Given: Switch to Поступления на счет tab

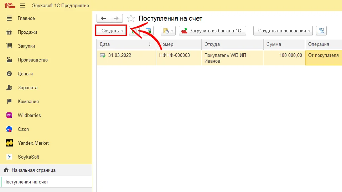Looking at the screenshot, I should pyautogui.click(x=26, y=182).
